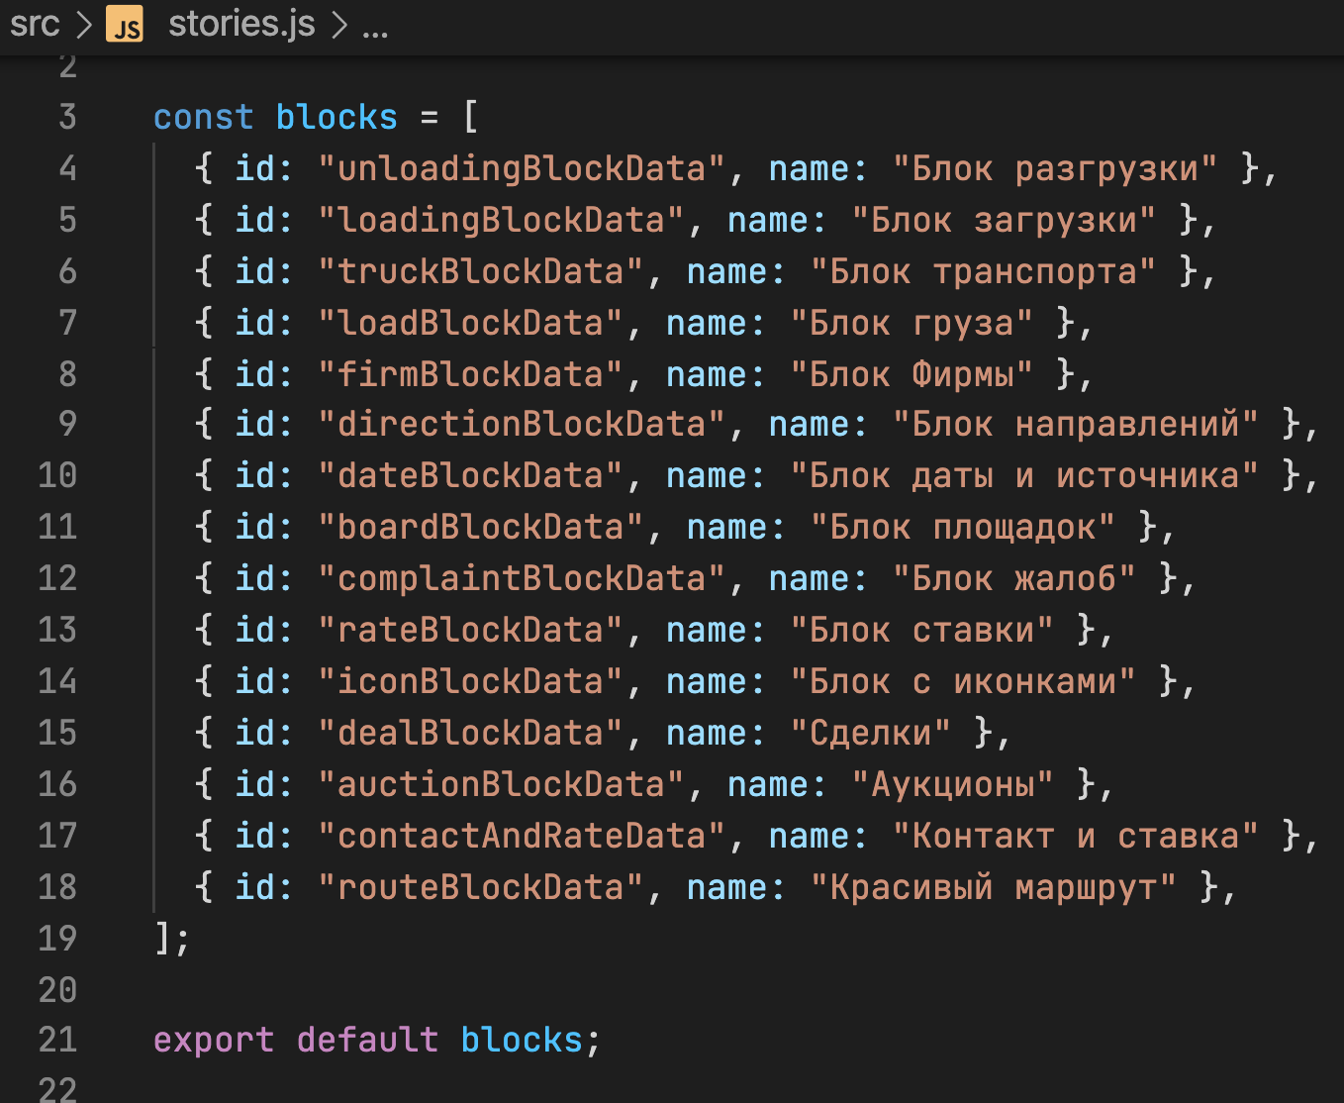Place cursor on the const keyword
The height and width of the screenshot is (1103, 1344).
point(203,118)
